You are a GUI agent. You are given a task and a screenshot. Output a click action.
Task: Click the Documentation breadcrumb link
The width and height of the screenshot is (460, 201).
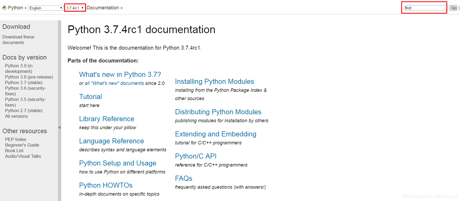(103, 8)
